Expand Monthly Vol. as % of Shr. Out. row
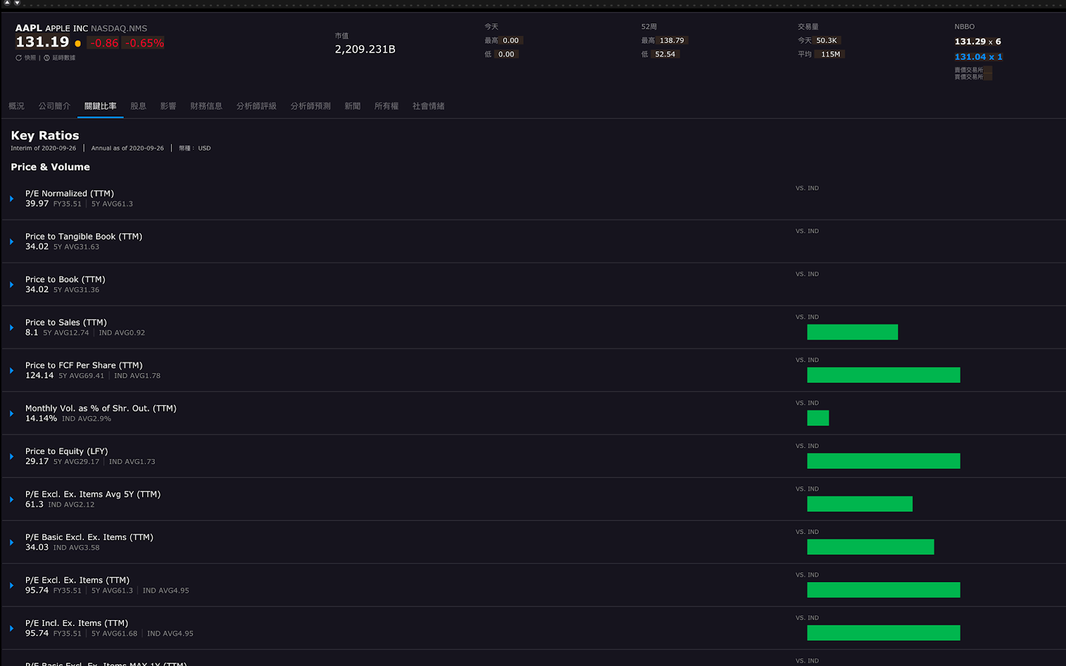Viewport: 1066px width, 666px height. click(x=11, y=414)
